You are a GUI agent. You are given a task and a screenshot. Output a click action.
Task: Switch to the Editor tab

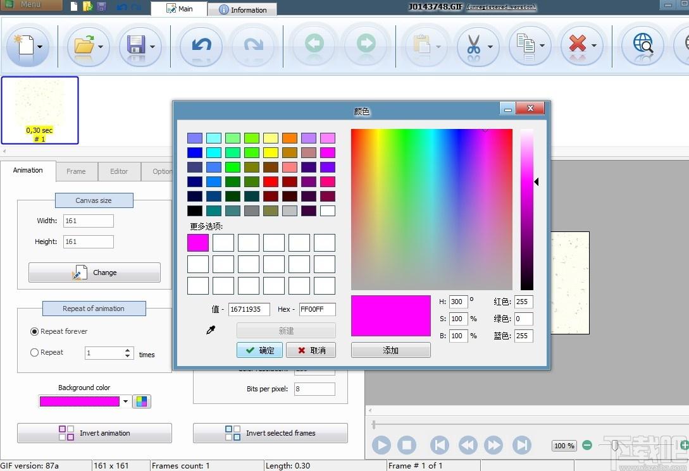(119, 171)
